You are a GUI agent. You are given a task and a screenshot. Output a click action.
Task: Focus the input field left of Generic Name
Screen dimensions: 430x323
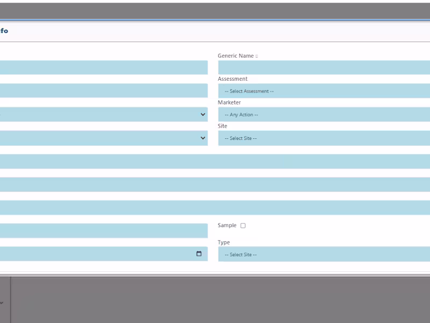point(104,68)
